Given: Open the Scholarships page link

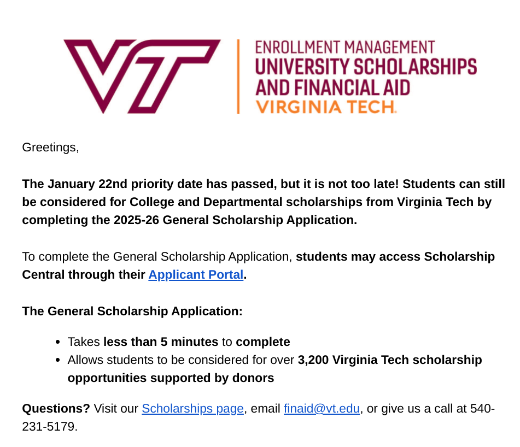Looking at the screenshot, I should [192, 409].
